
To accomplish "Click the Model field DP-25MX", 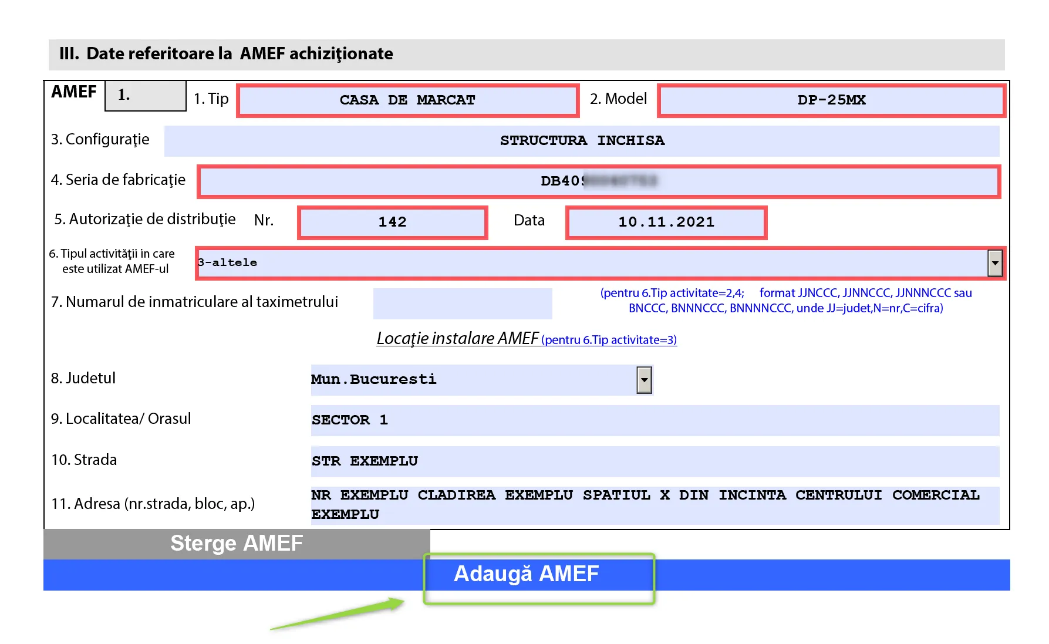I will 831,100.
